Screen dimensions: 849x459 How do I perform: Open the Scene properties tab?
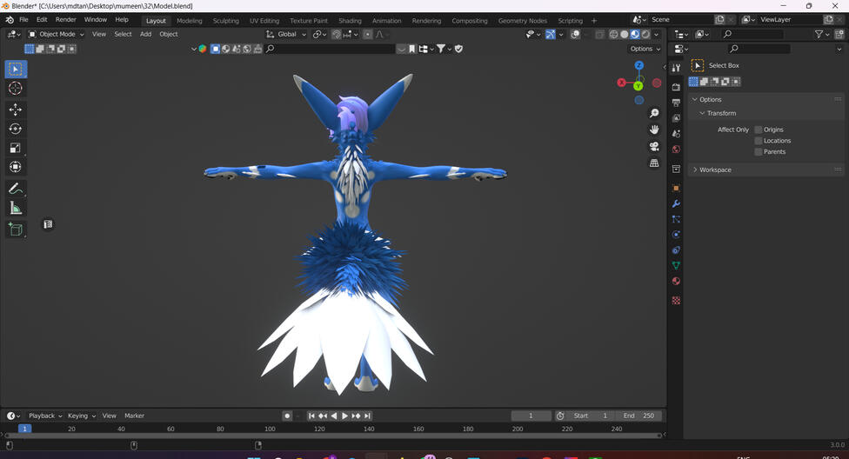click(676, 133)
